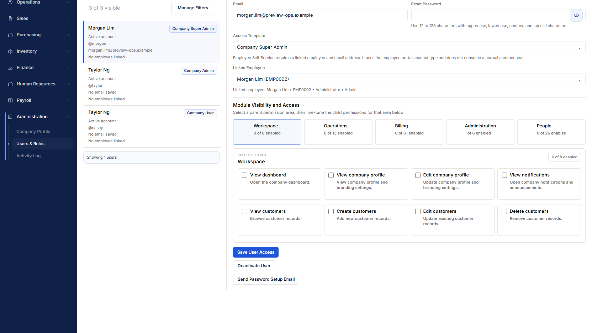Check the Edit company profile permission
592x333 pixels.
(418, 175)
